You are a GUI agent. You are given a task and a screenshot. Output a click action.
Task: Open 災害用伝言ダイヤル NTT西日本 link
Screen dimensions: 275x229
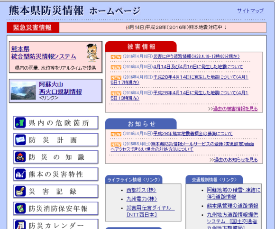click(x=150, y=211)
